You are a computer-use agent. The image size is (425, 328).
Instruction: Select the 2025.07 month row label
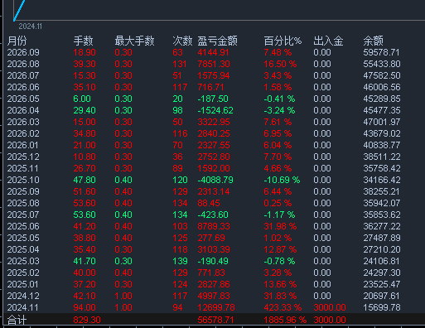click(23, 215)
